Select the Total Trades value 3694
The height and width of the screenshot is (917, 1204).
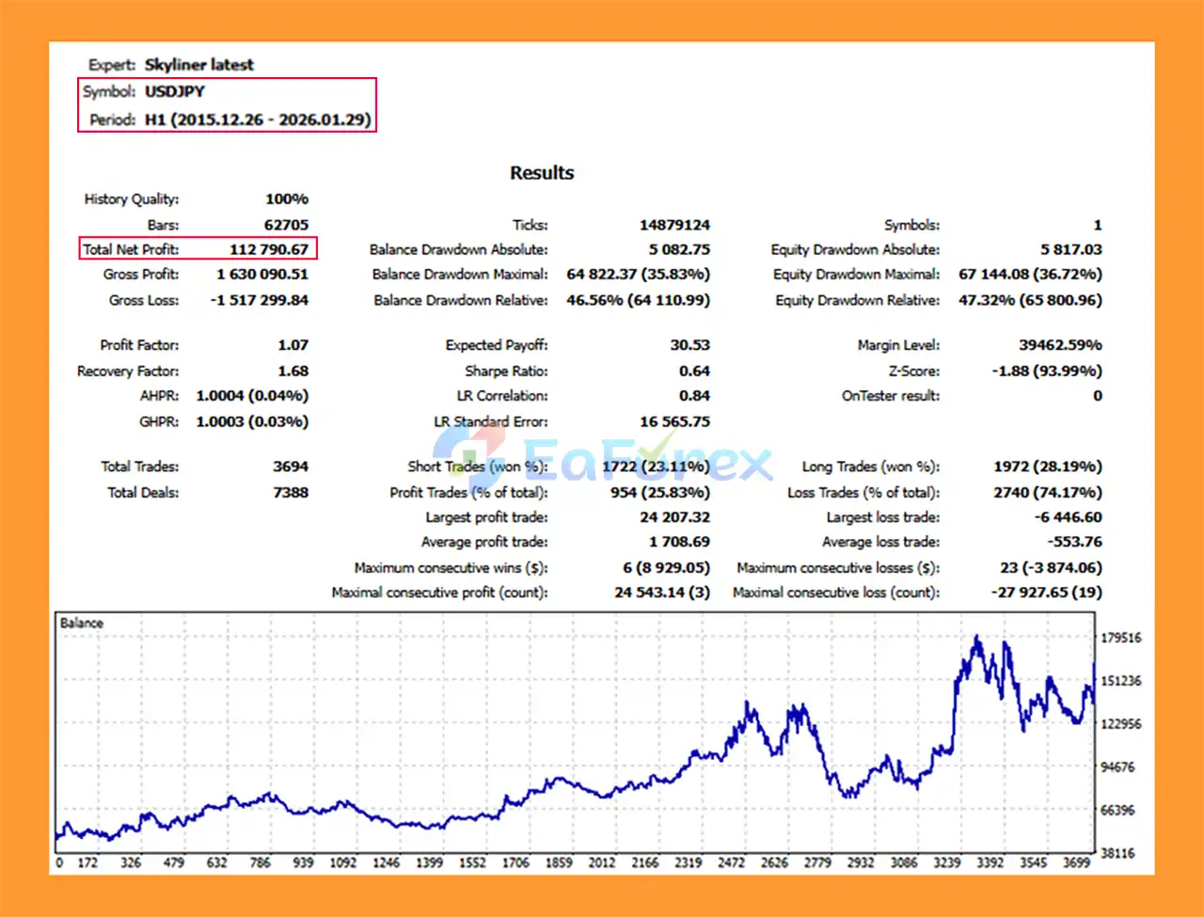pyautogui.click(x=291, y=466)
